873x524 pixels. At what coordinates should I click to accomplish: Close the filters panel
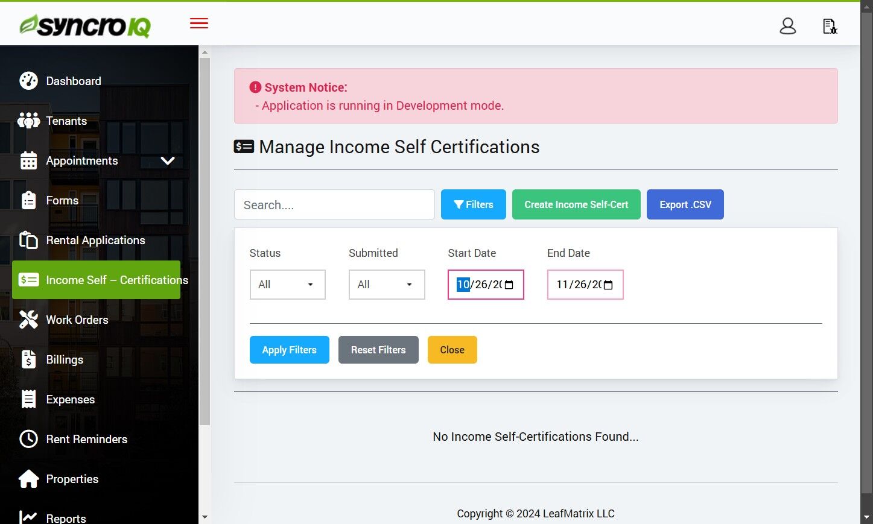coord(452,350)
